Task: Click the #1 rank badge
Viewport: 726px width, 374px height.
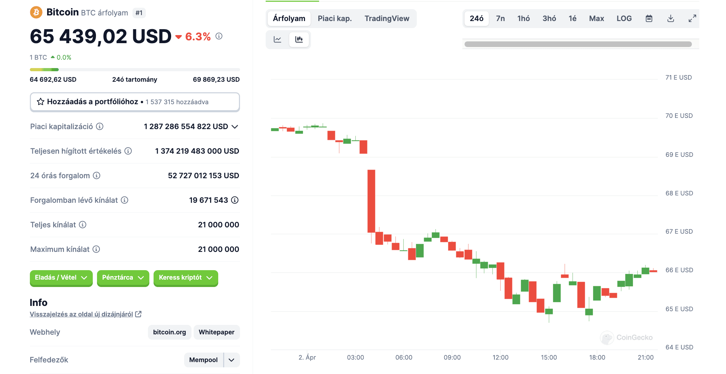Action: tap(139, 13)
